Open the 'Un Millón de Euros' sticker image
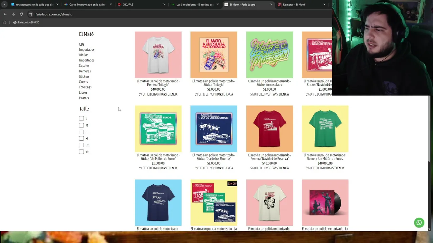 coord(158,129)
